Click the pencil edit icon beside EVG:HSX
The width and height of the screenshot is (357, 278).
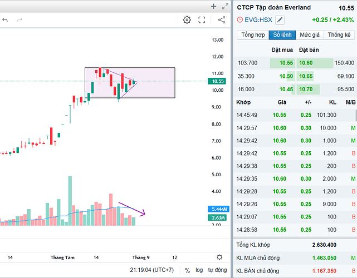click(x=280, y=20)
